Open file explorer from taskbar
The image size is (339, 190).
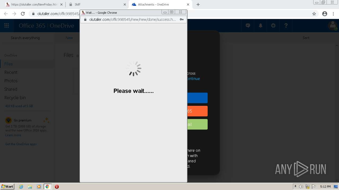click(x=30, y=187)
